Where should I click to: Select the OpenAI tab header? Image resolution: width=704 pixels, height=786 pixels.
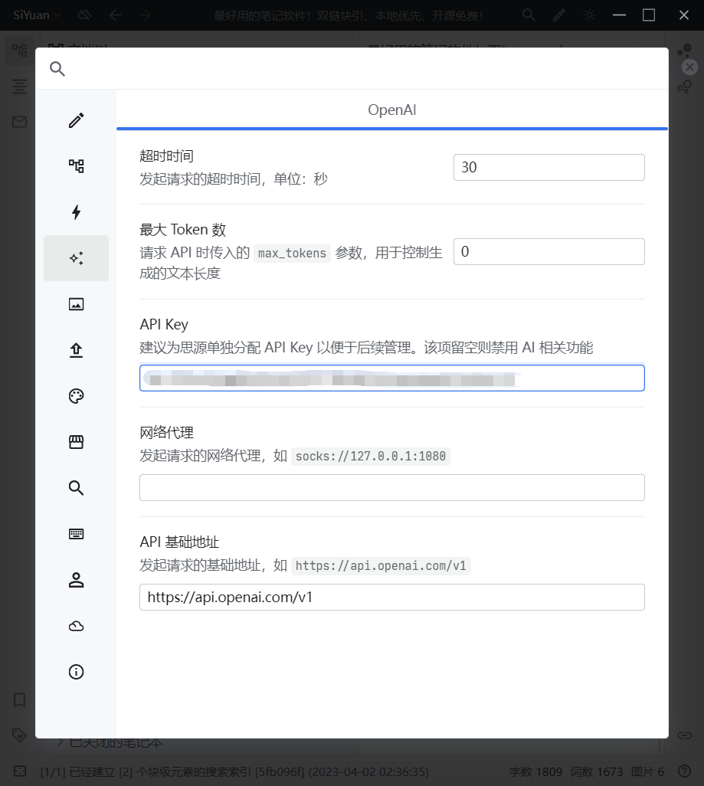tap(391, 110)
